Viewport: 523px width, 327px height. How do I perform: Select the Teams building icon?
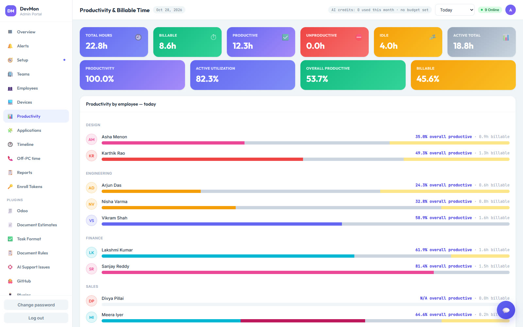tap(10, 74)
